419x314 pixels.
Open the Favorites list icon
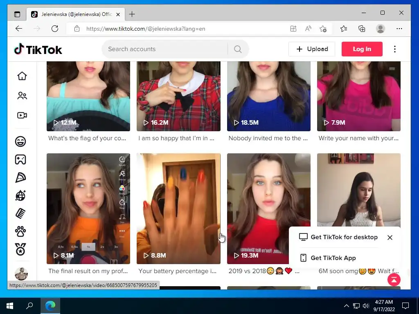click(344, 29)
